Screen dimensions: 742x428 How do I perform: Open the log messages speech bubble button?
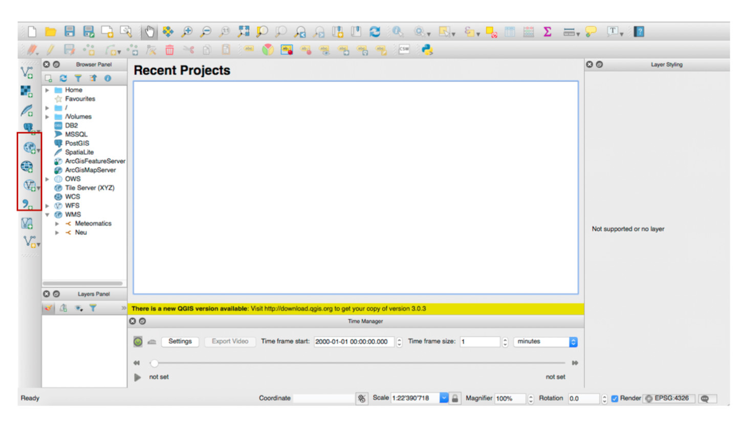point(708,398)
